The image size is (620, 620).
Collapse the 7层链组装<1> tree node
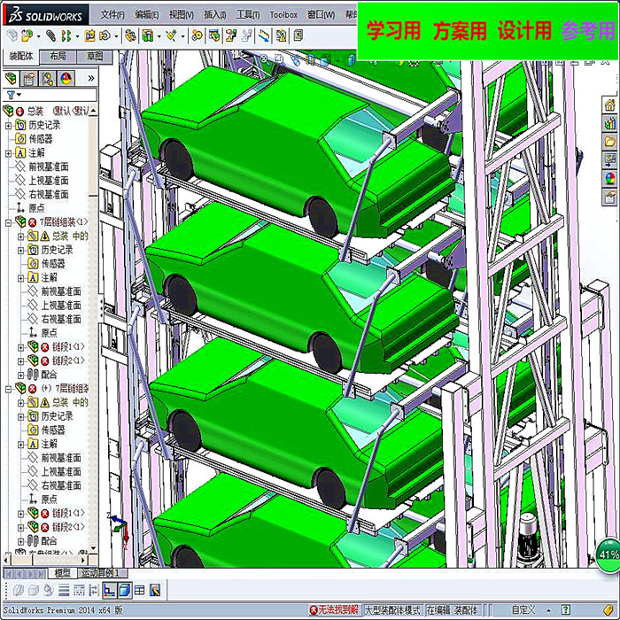[8, 223]
